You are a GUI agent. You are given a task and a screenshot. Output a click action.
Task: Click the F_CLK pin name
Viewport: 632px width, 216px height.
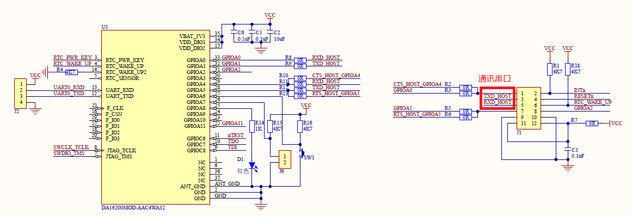pyautogui.click(x=115, y=108)
